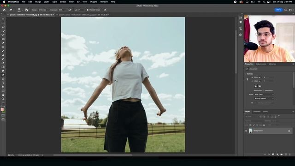Toggle link between canvas width and height
Screen dimensions: 295x166
point(247,79)
